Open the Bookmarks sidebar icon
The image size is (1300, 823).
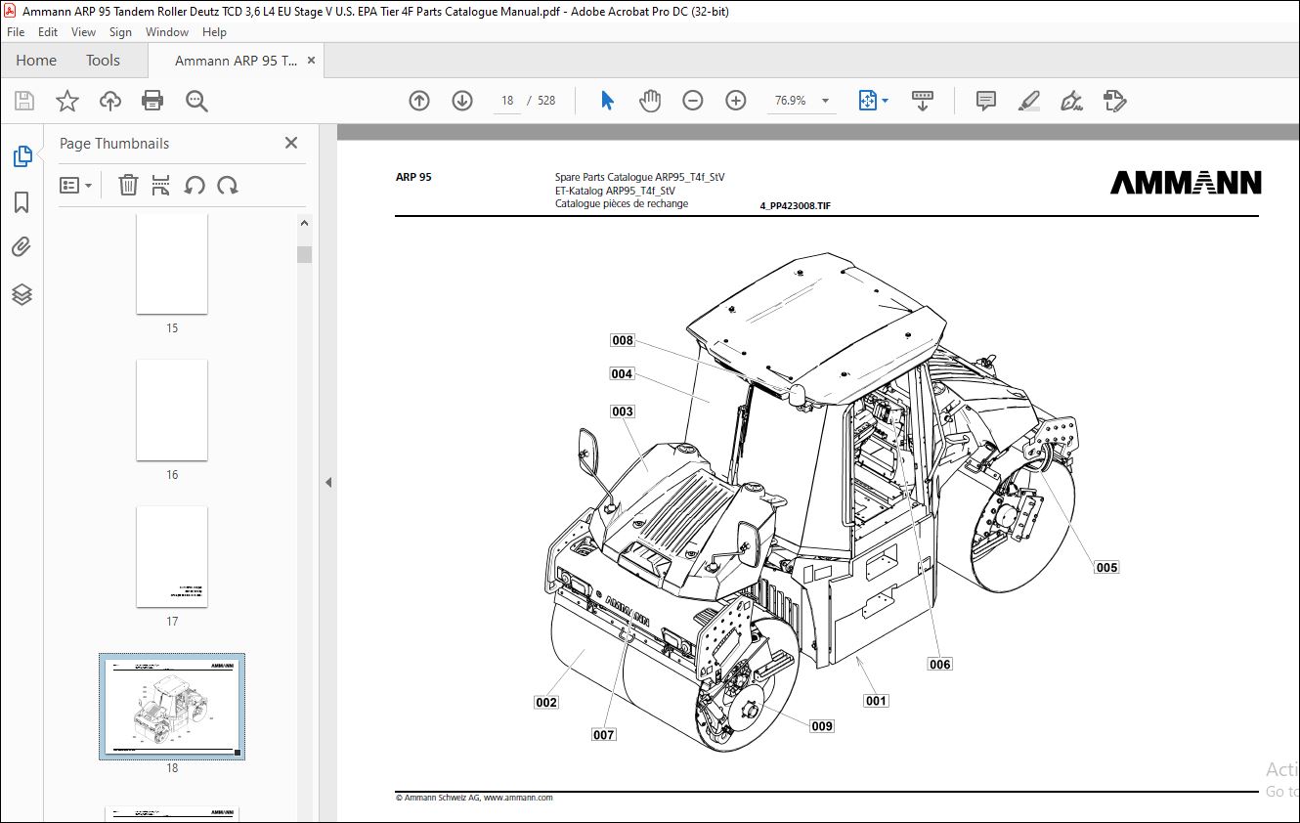22,202
